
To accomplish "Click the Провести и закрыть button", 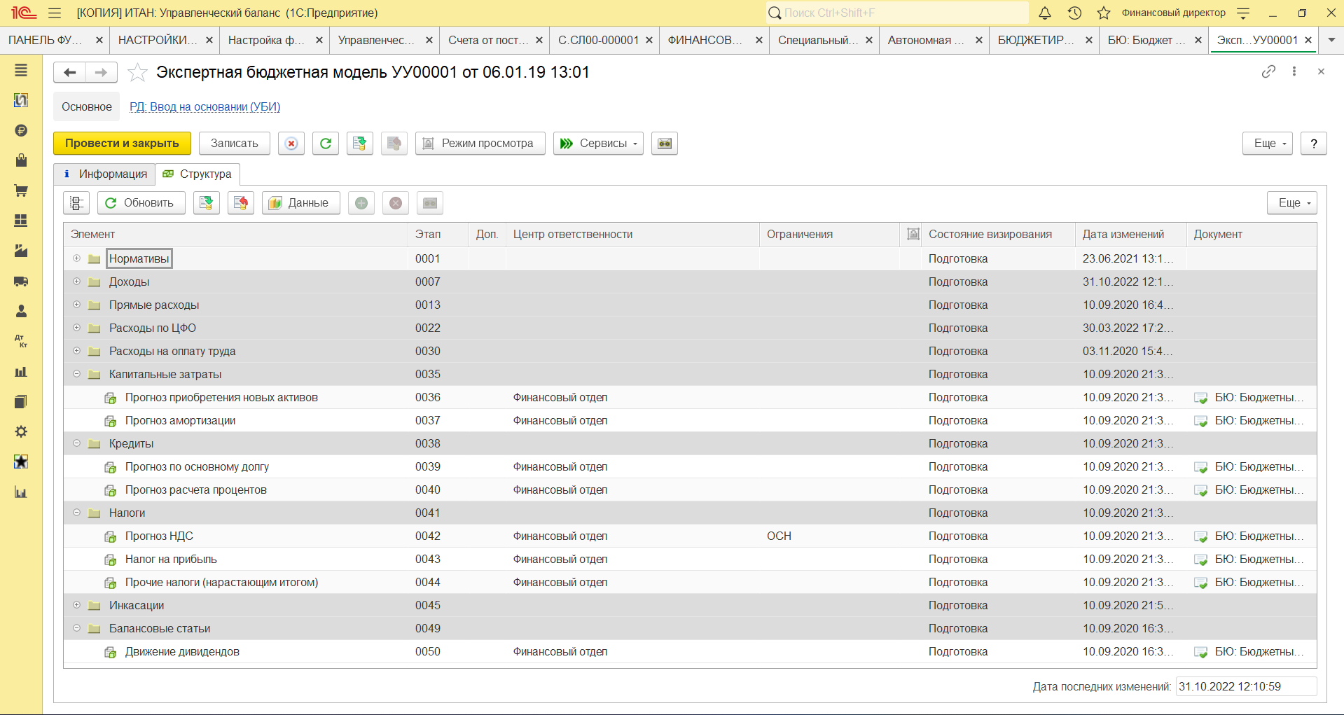I will pos(122,144).
